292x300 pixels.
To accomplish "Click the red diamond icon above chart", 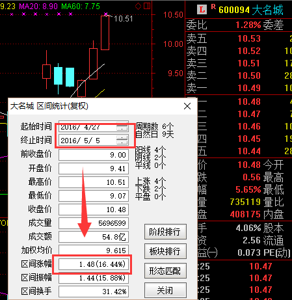I will [x=138, y=6].
